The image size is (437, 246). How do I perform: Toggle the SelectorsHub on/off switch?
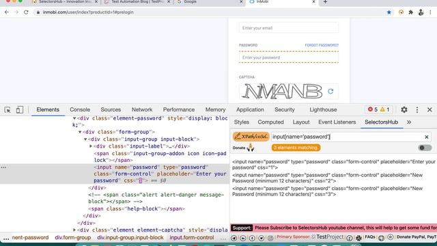425,148
